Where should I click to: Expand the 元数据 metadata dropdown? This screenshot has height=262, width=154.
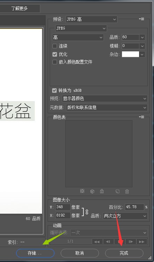(x=107, y=107)
